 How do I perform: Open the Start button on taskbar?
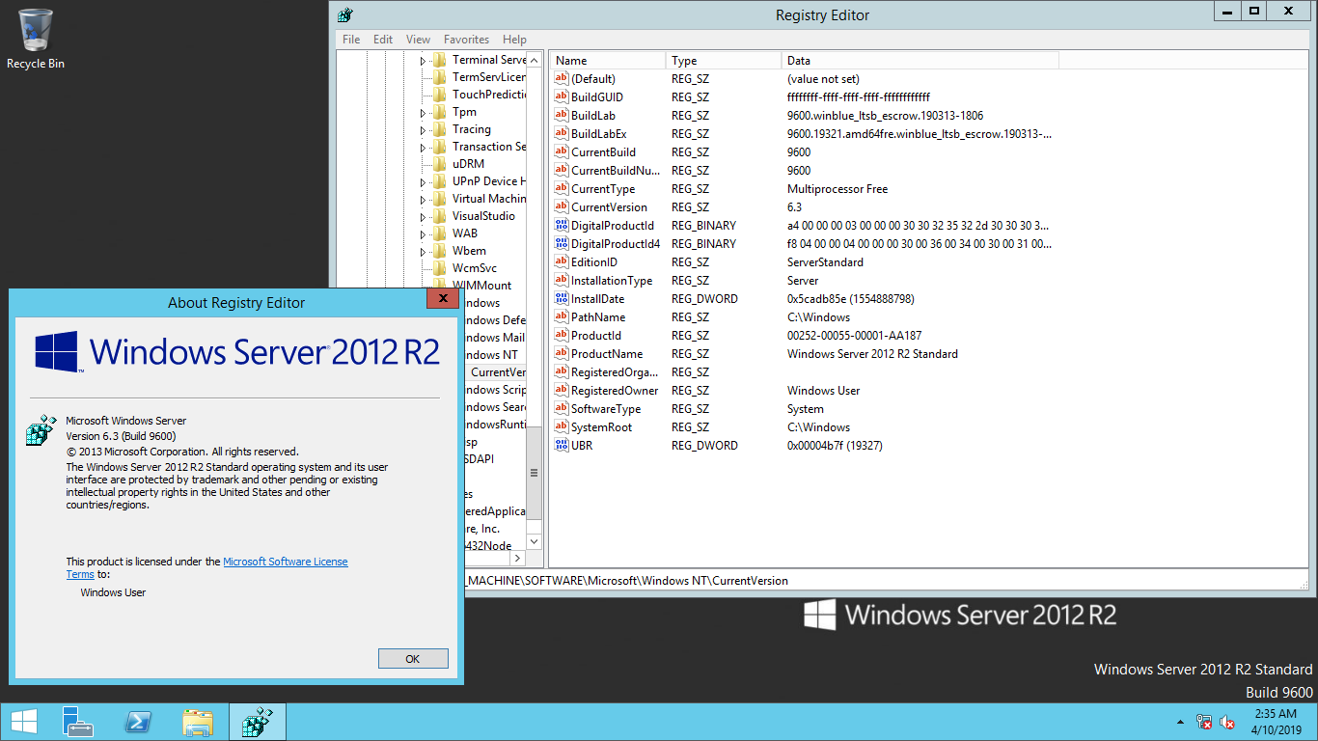pos(24,722)
